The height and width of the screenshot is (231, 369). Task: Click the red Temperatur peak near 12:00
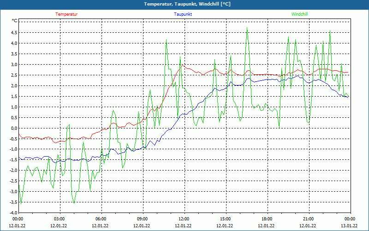[x=182, y=66]
